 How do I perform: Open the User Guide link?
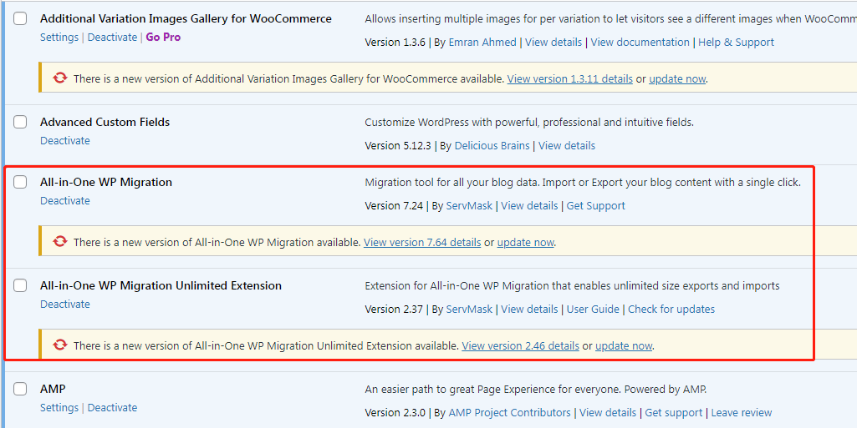(x=593, y=309)
